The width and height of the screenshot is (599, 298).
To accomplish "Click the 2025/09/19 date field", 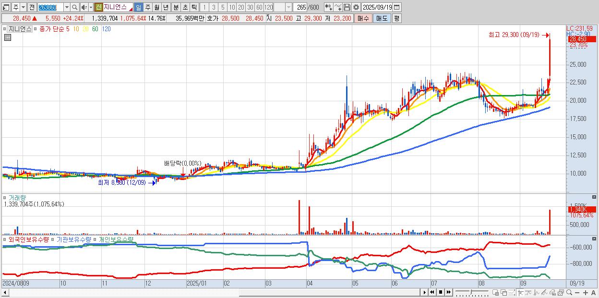I will (x=377, y=7).
